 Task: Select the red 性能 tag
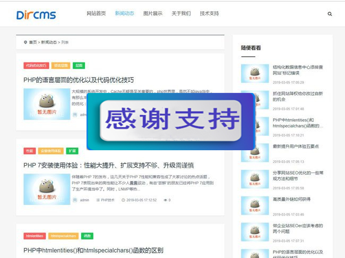pyautogui.click(x=30, y=151)
